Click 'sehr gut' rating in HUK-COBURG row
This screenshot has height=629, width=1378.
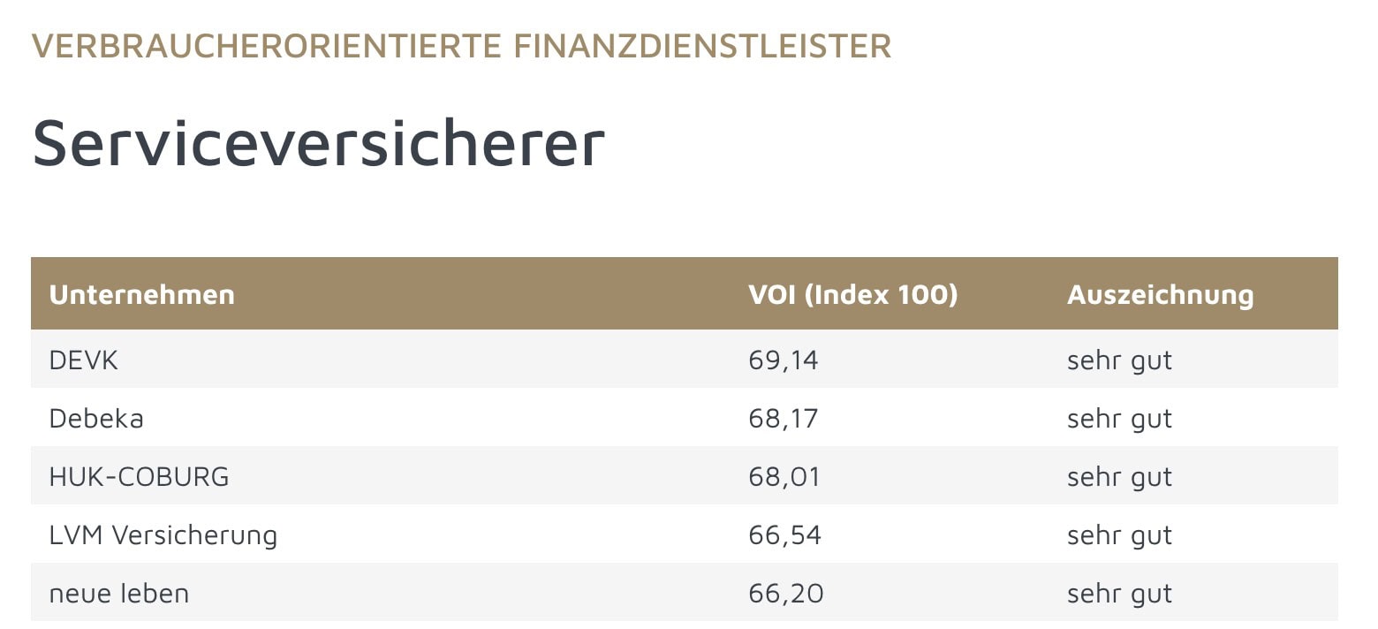1119,476
